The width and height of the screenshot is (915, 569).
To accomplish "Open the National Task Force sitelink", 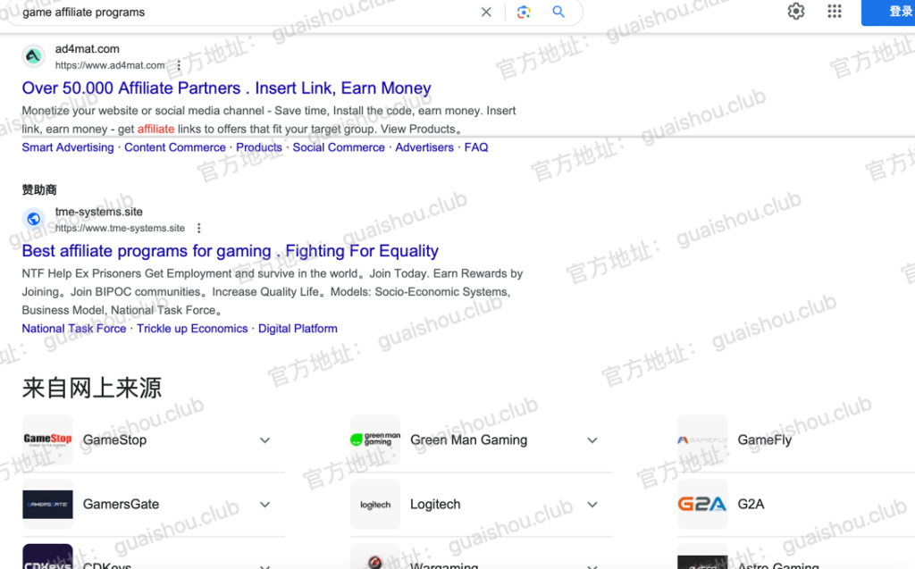I will click(74, 329).
